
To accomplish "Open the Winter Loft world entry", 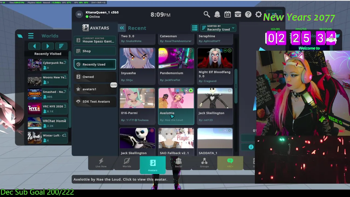I will pyautogui.click(x=48, y=138).
